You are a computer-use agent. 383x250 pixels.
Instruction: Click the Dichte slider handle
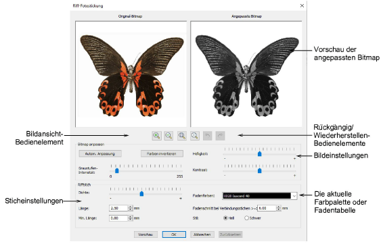coord(141,194)
